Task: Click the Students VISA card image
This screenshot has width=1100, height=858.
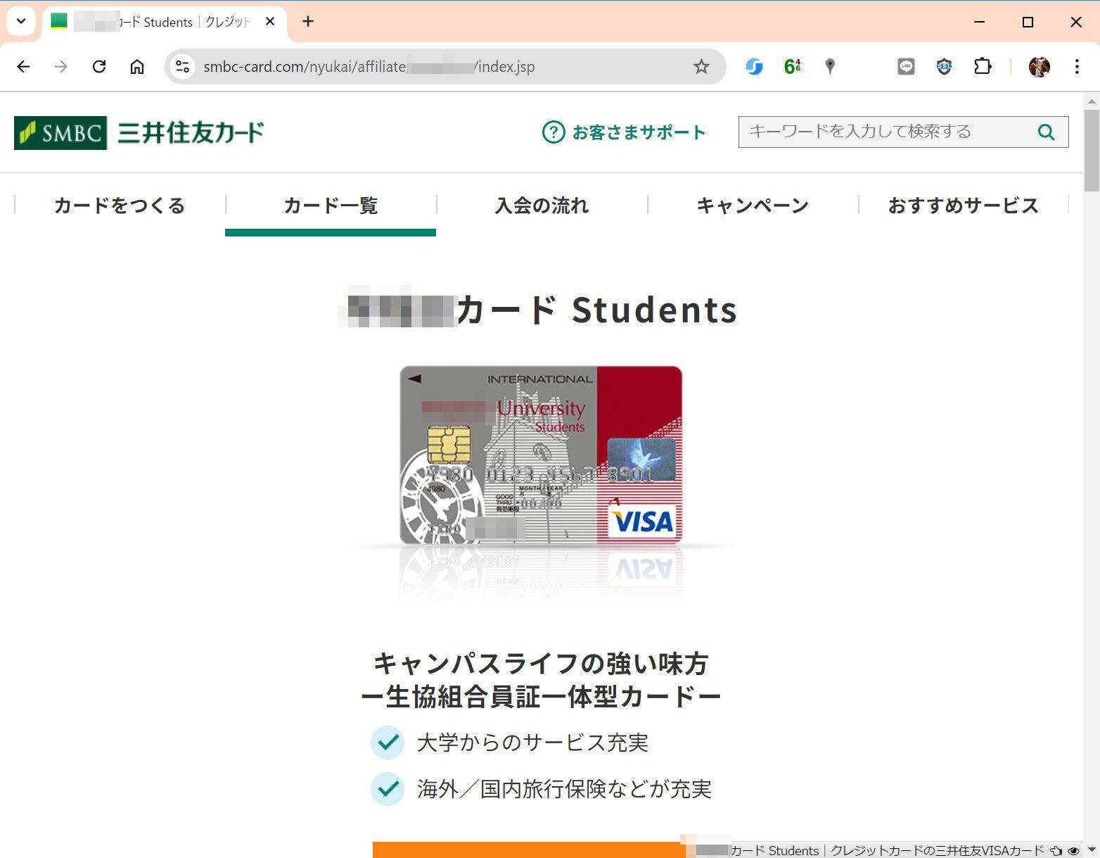Action: pyautogui.click(x=541, y=455)
